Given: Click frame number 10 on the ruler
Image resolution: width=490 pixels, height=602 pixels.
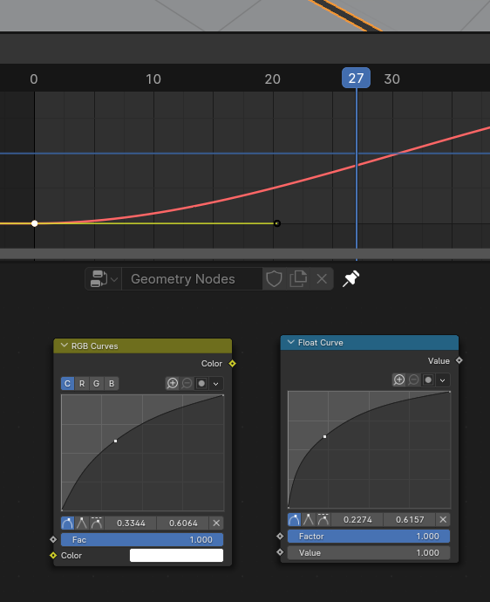Looking at the screenshot, I should [x=153, y=79].
